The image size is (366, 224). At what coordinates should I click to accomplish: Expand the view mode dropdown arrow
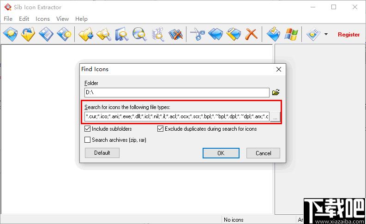point(326,34)
